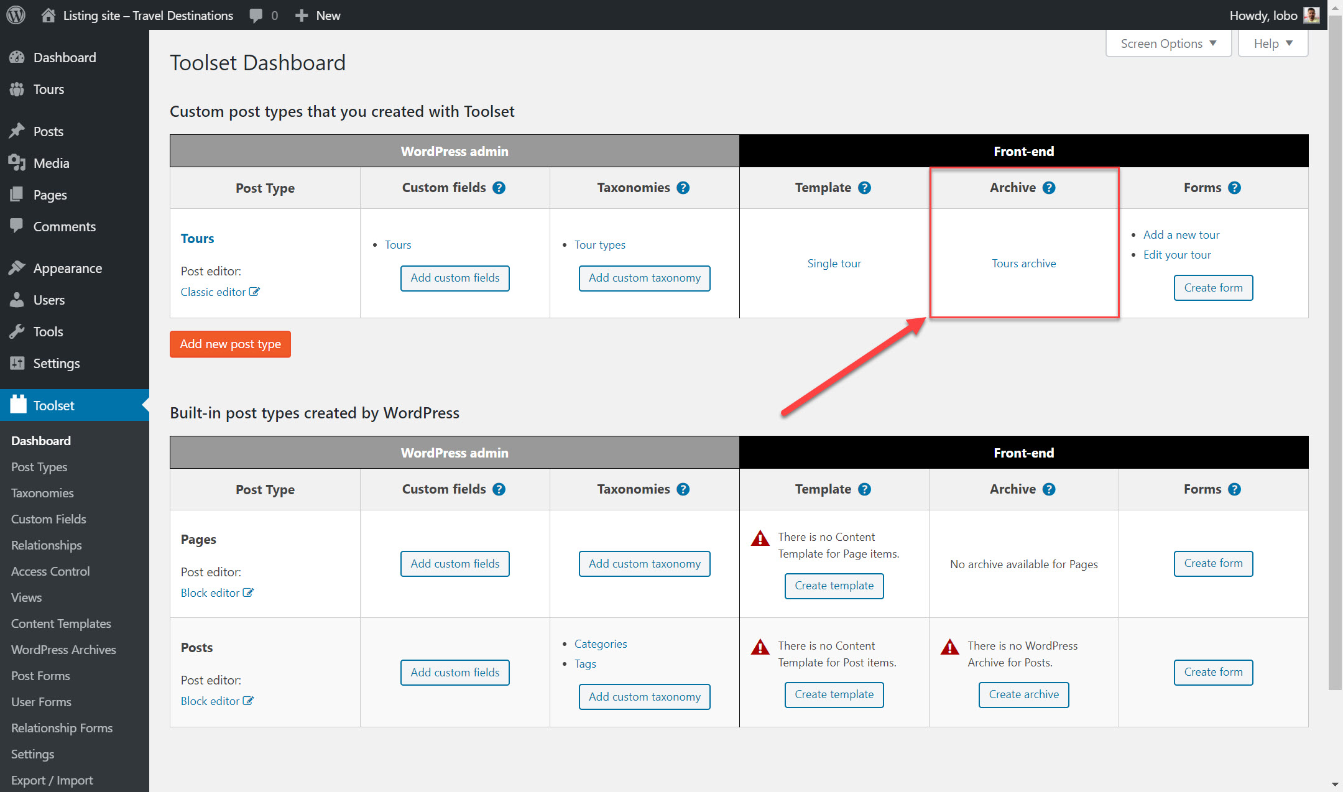
Task: Click Create archive for Posts
Action: pyautogui.click(x=1023, y=694)
